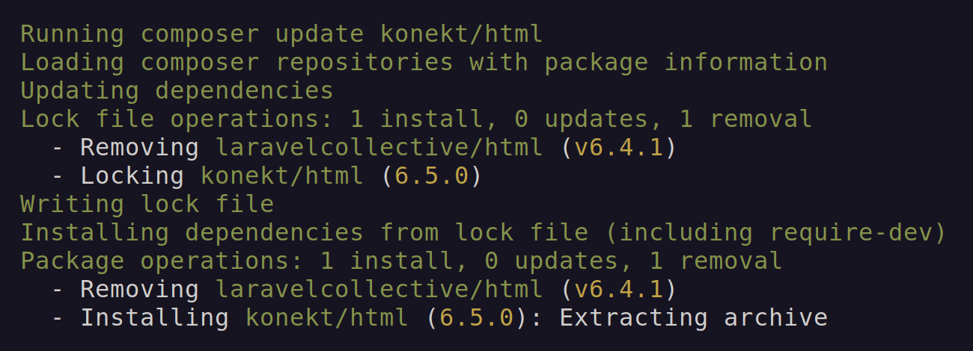Click "Removing" under Lock file operations
This screenshot has height=351, width=973.
pos(139,148)
